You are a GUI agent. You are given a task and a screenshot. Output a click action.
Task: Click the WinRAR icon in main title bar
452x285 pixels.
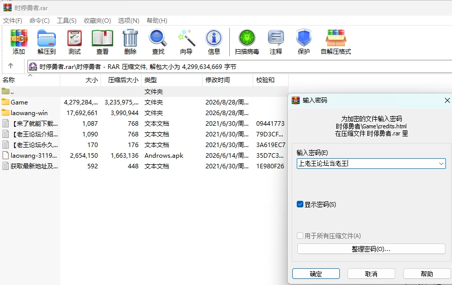click(x=8, y=8)
